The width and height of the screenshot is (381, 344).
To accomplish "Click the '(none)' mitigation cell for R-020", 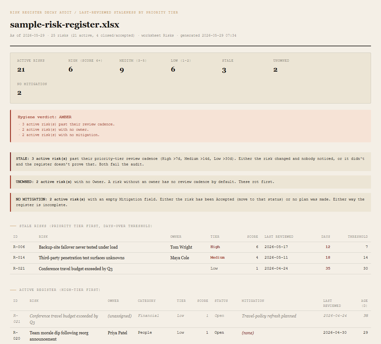I will coord(248,333).
